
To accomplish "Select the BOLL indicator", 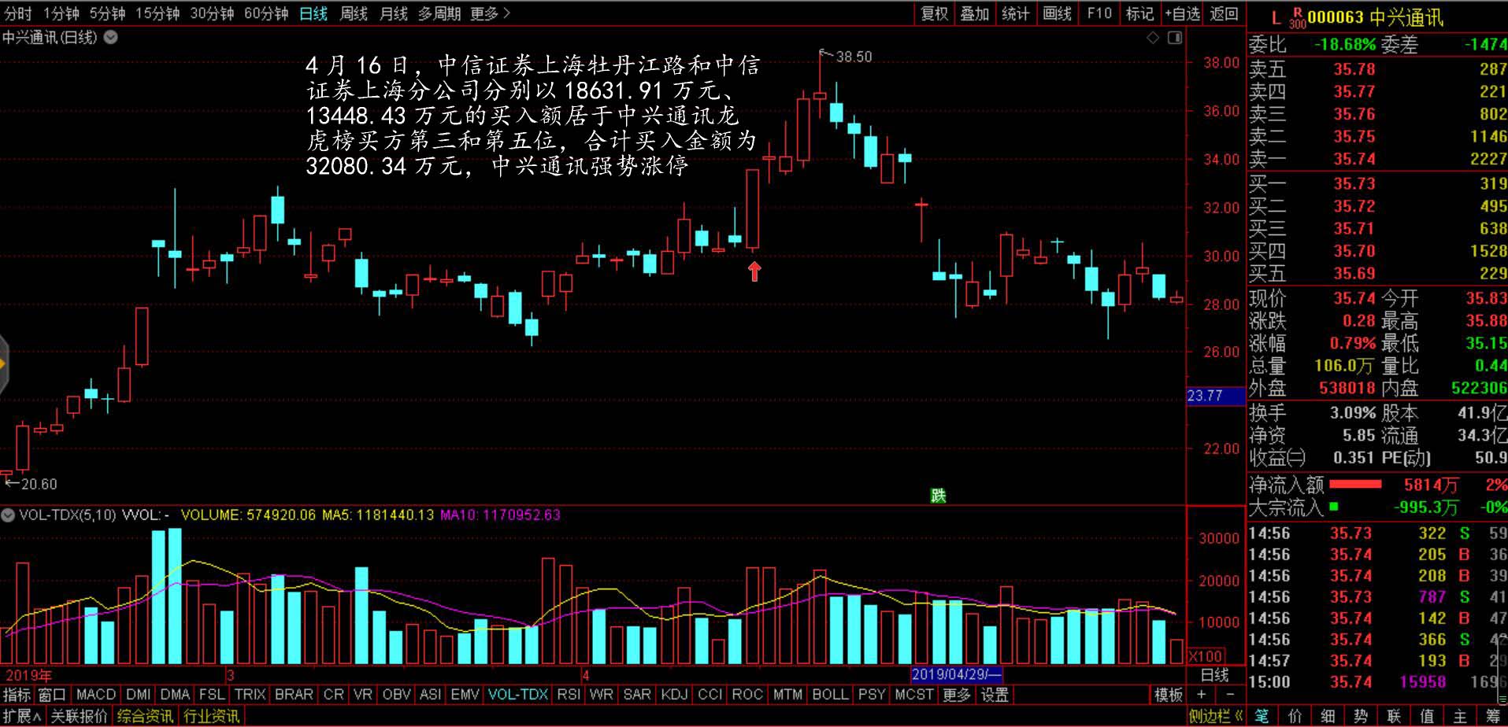I will 830,695.
